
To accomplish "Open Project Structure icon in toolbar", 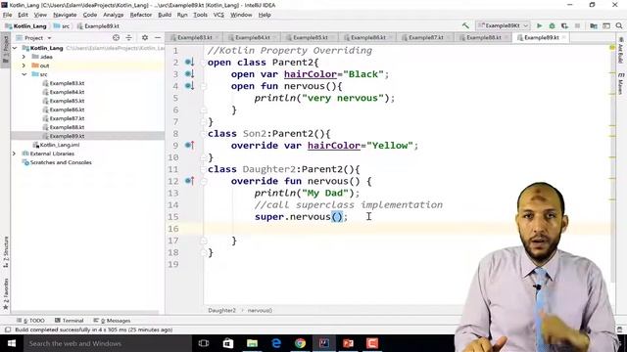I will 594,25.
